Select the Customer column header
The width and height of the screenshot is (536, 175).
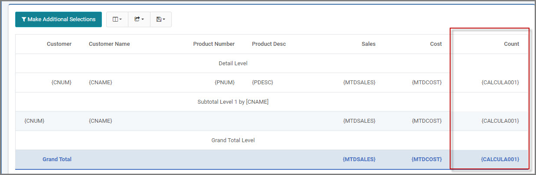tap(59, 44)
